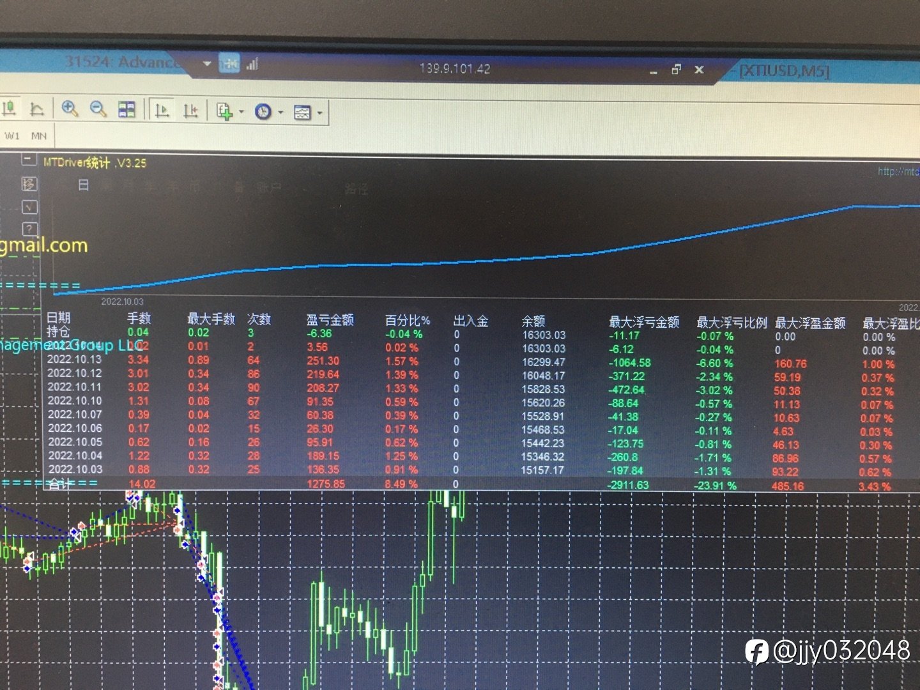Toggle the Chart Shift button
920x690 pixels.
[x=190, y=111]
